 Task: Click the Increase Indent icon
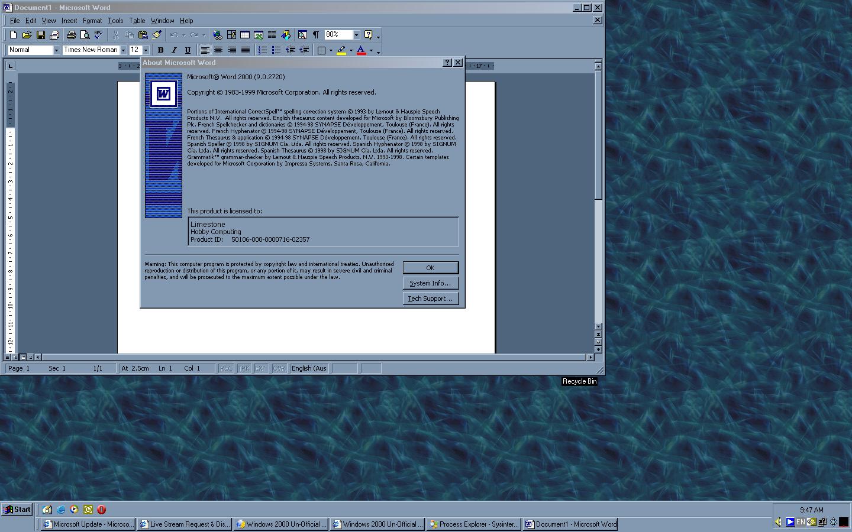[x=304, y=50]
